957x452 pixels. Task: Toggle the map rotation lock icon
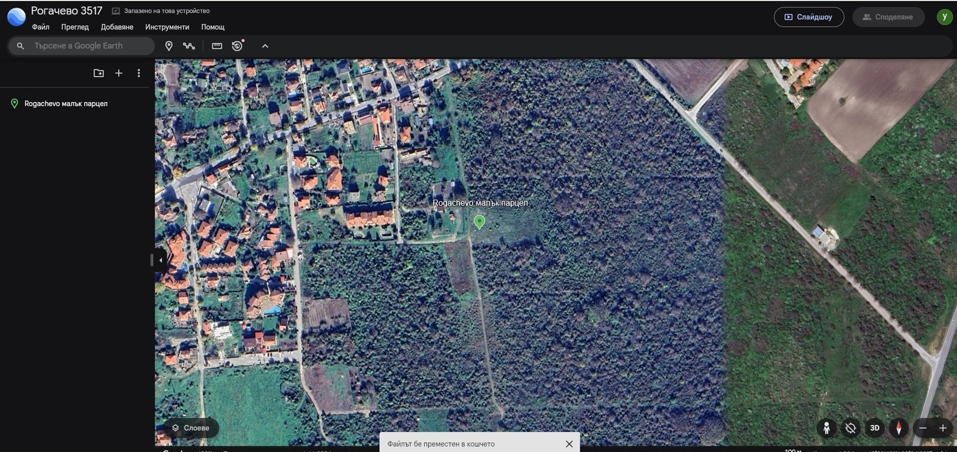tap(851, 428)
